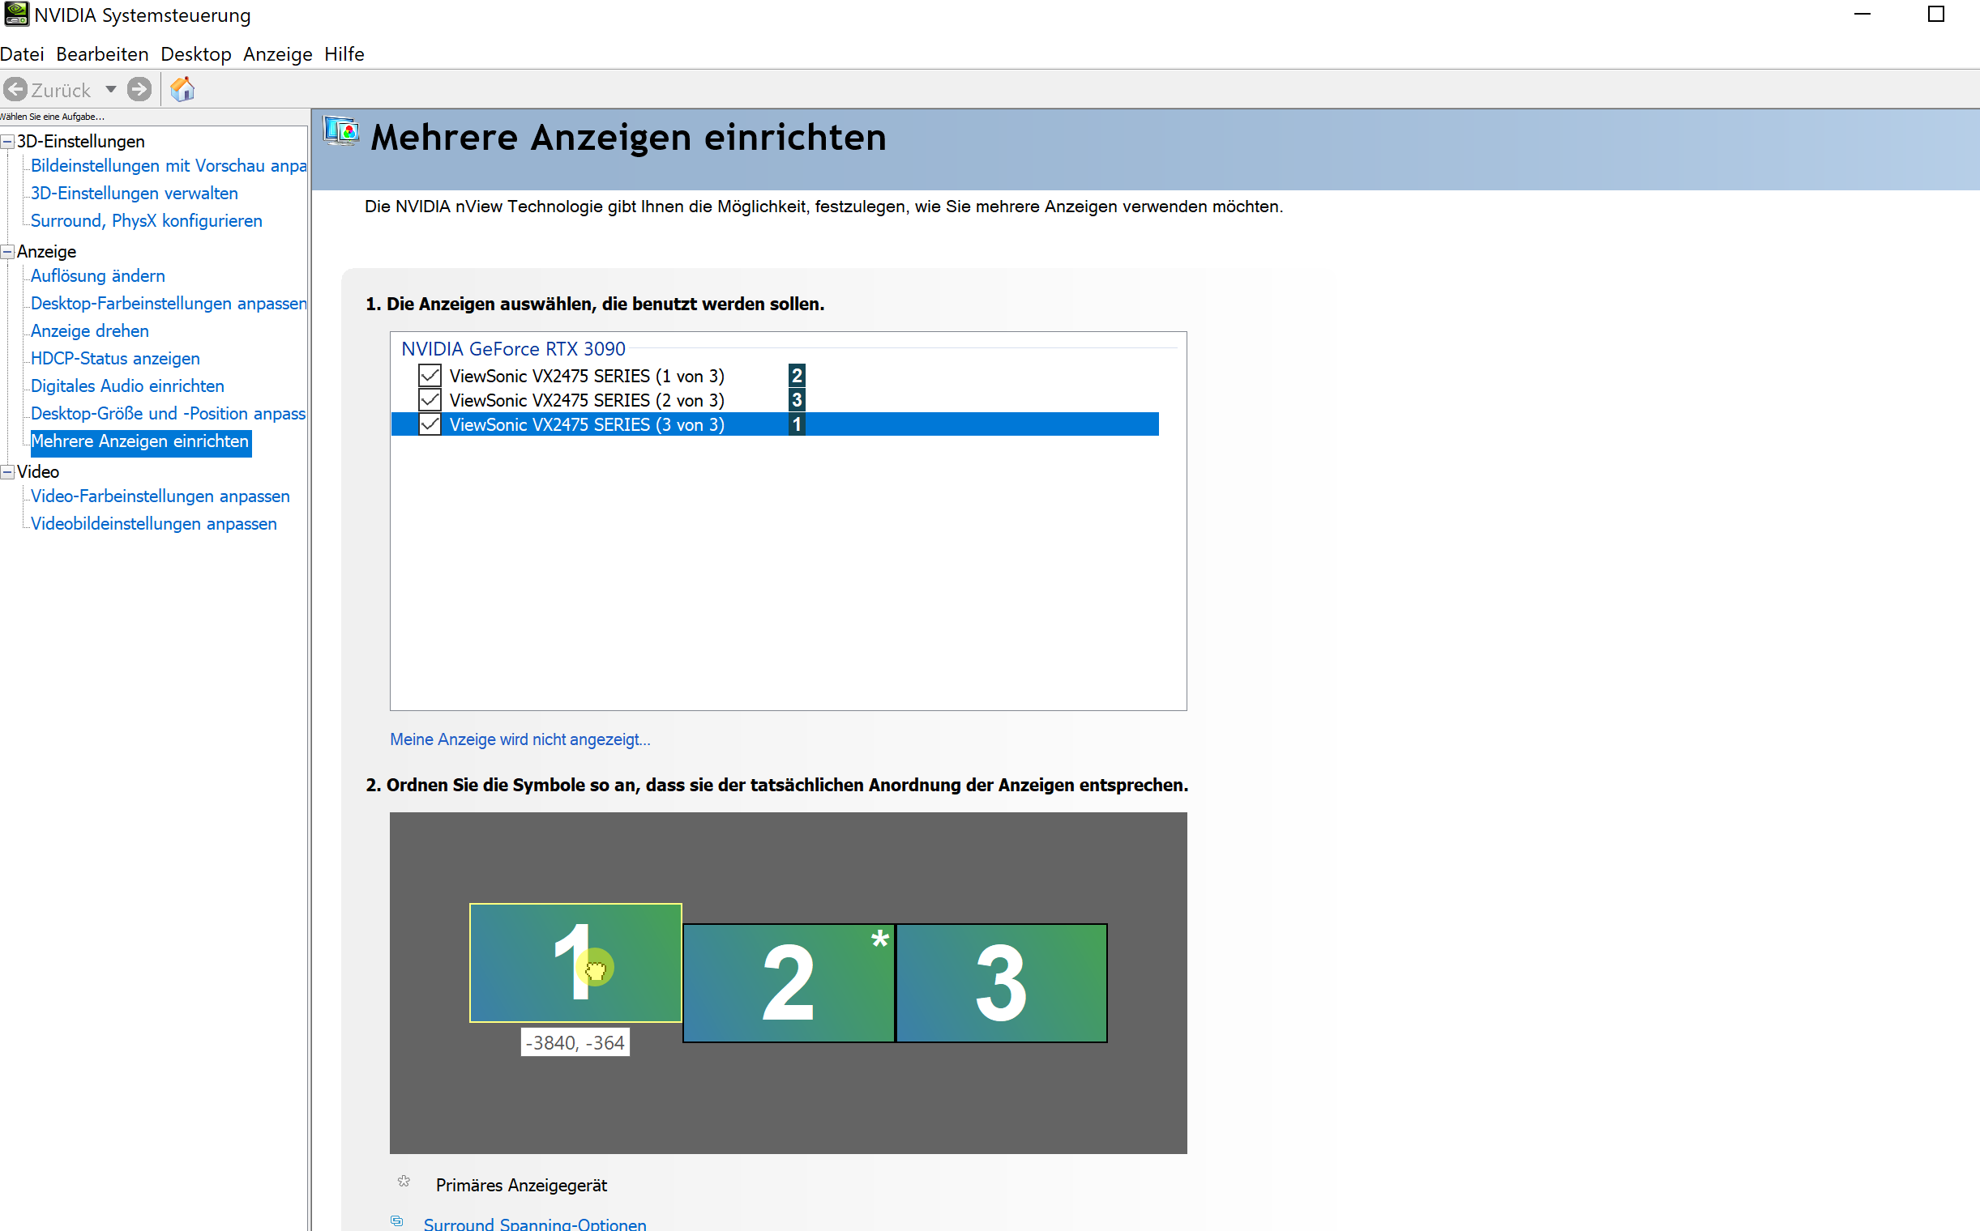
Task: Open the Desktop menu
Action: [195, 54]
